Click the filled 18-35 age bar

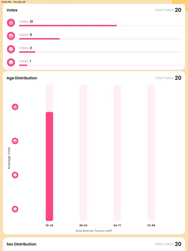tap(49, 166)
